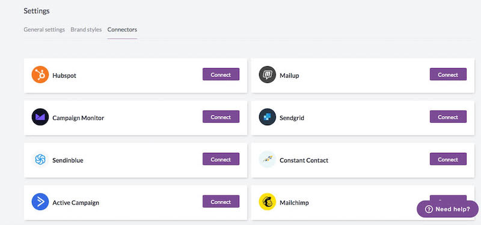Screen dimensions: 481x225
Task: Switch to the Brand styles tab
Action: click(x=86, y=29)
